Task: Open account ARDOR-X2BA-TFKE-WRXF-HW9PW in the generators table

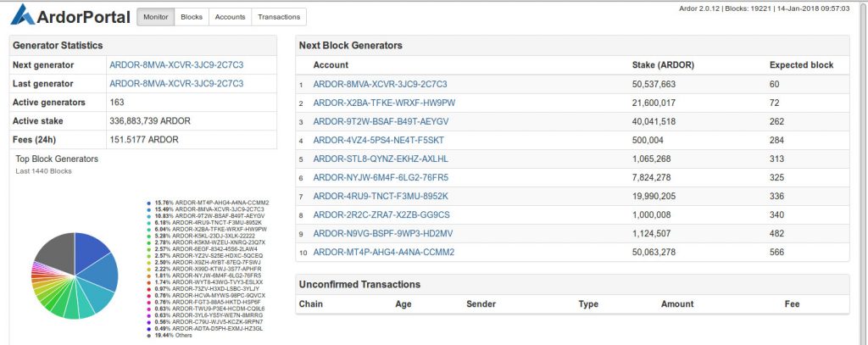Action: (384, 103)
